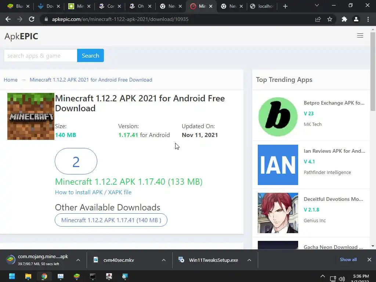Click the 5:36 PM taskbar clock
Screen dimensions: 376x282
coord(361,276)
